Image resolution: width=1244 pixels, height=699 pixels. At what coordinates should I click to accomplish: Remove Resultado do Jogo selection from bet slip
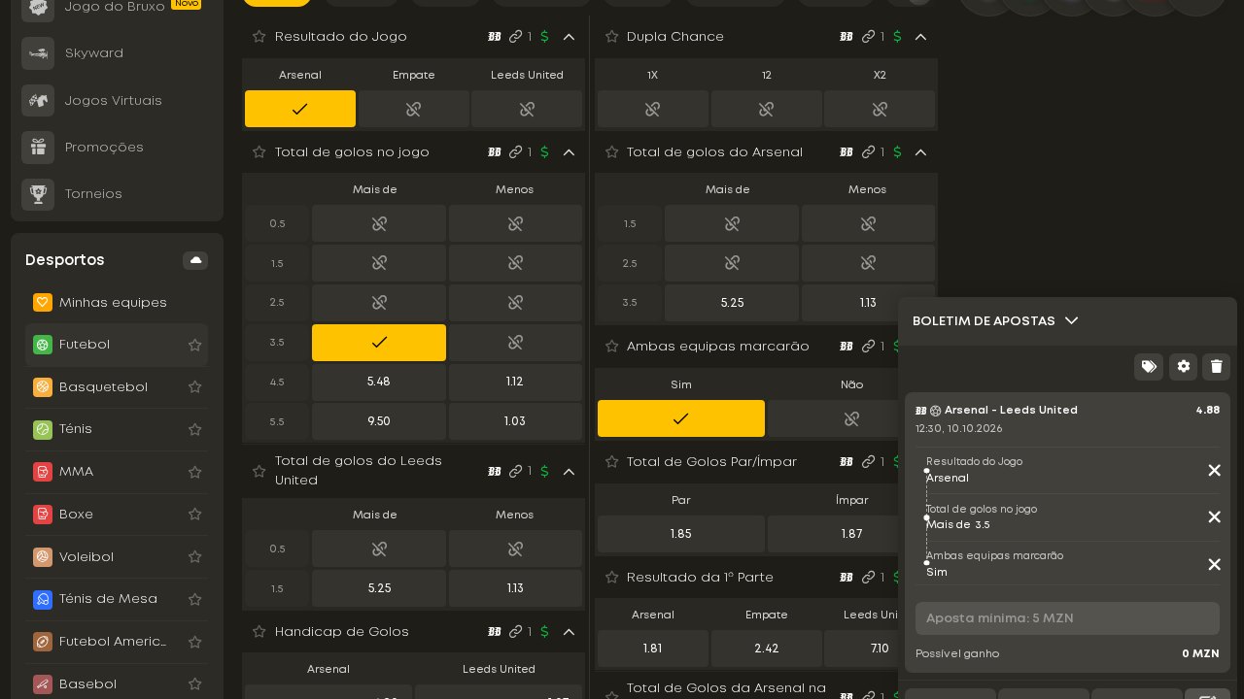(x=1214, y=470)
